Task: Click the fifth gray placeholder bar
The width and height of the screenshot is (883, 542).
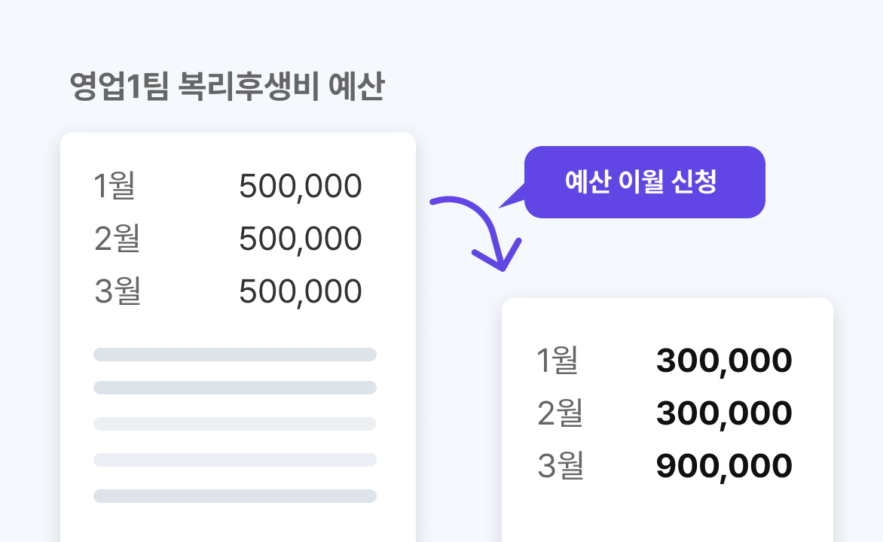Action: click(x=235, y=496)
